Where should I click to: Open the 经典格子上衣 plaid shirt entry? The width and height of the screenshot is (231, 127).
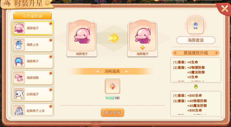(x=32, y=110)
